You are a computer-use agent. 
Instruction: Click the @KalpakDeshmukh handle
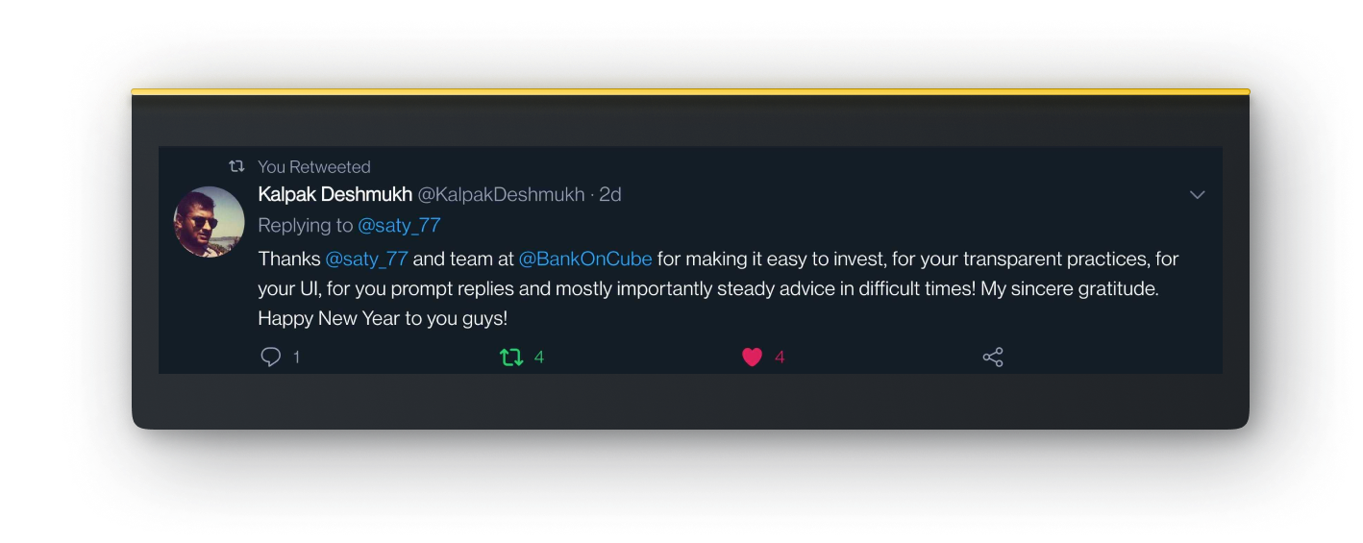coord(501,194)
